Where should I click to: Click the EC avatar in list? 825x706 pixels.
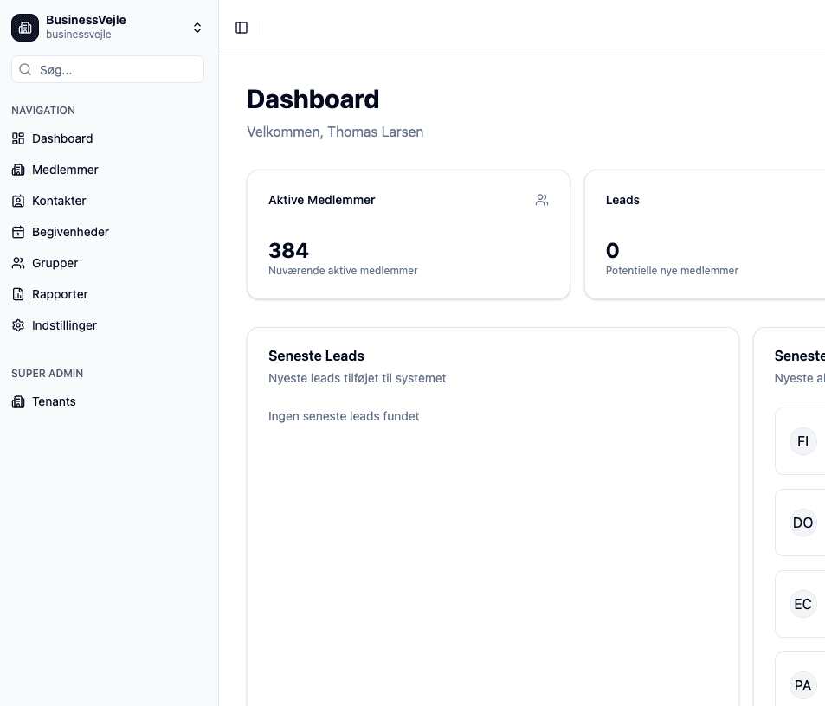click(802, 604)
